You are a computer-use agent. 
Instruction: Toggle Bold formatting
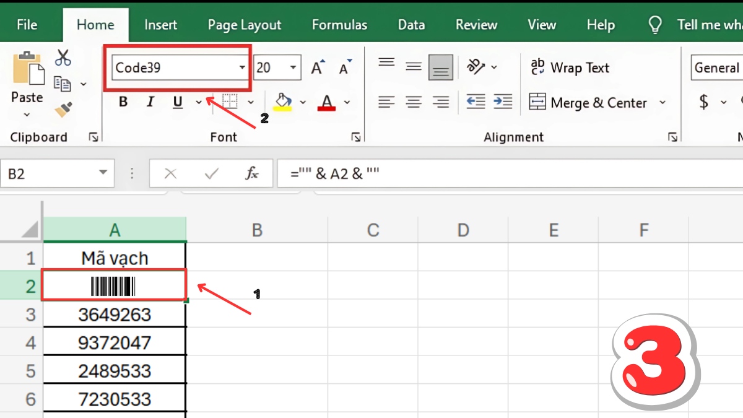tap(123, 102)
